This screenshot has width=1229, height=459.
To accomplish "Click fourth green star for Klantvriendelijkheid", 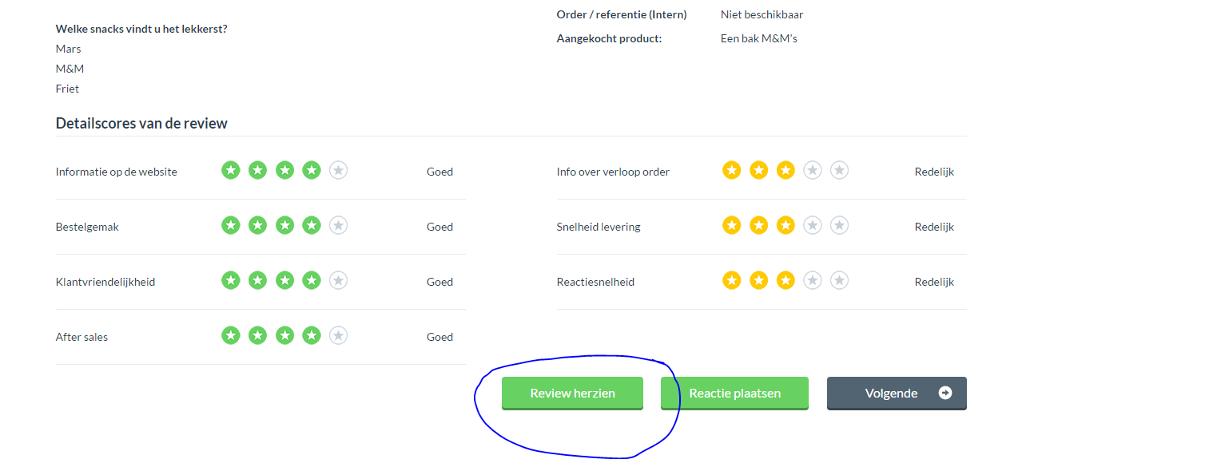I will coord(312,280).
